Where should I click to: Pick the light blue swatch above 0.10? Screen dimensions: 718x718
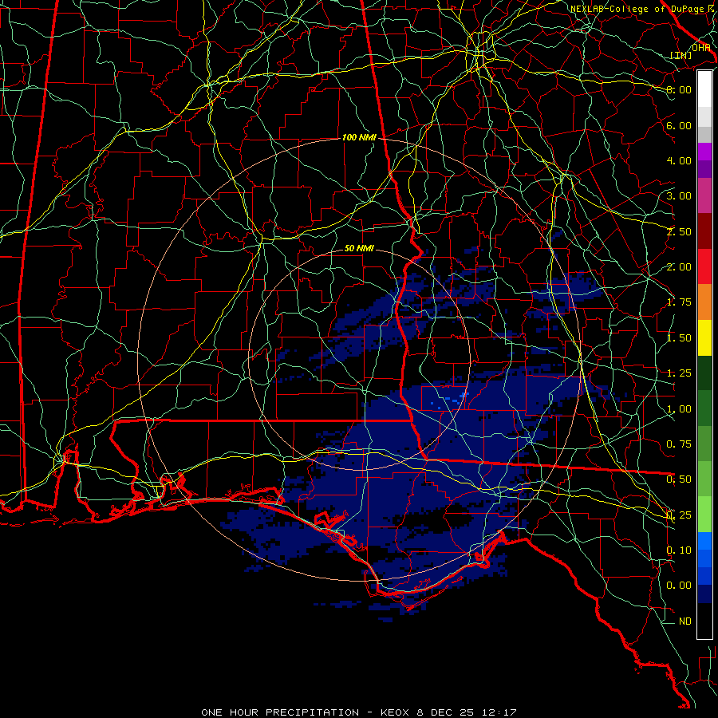point(704,541)
